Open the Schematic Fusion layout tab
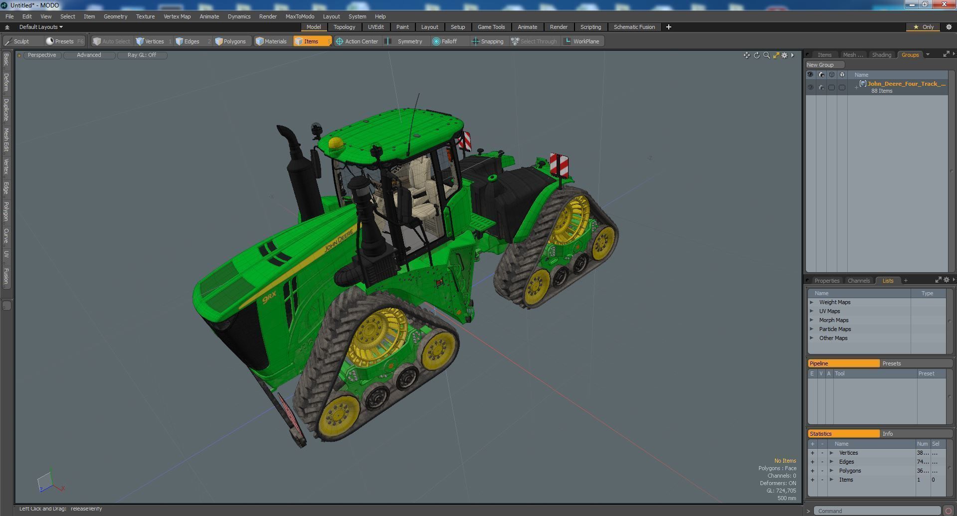Screen dimensions: 957x516 634,27
